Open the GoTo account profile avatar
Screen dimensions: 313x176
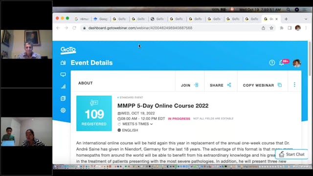tap(297, 63)
